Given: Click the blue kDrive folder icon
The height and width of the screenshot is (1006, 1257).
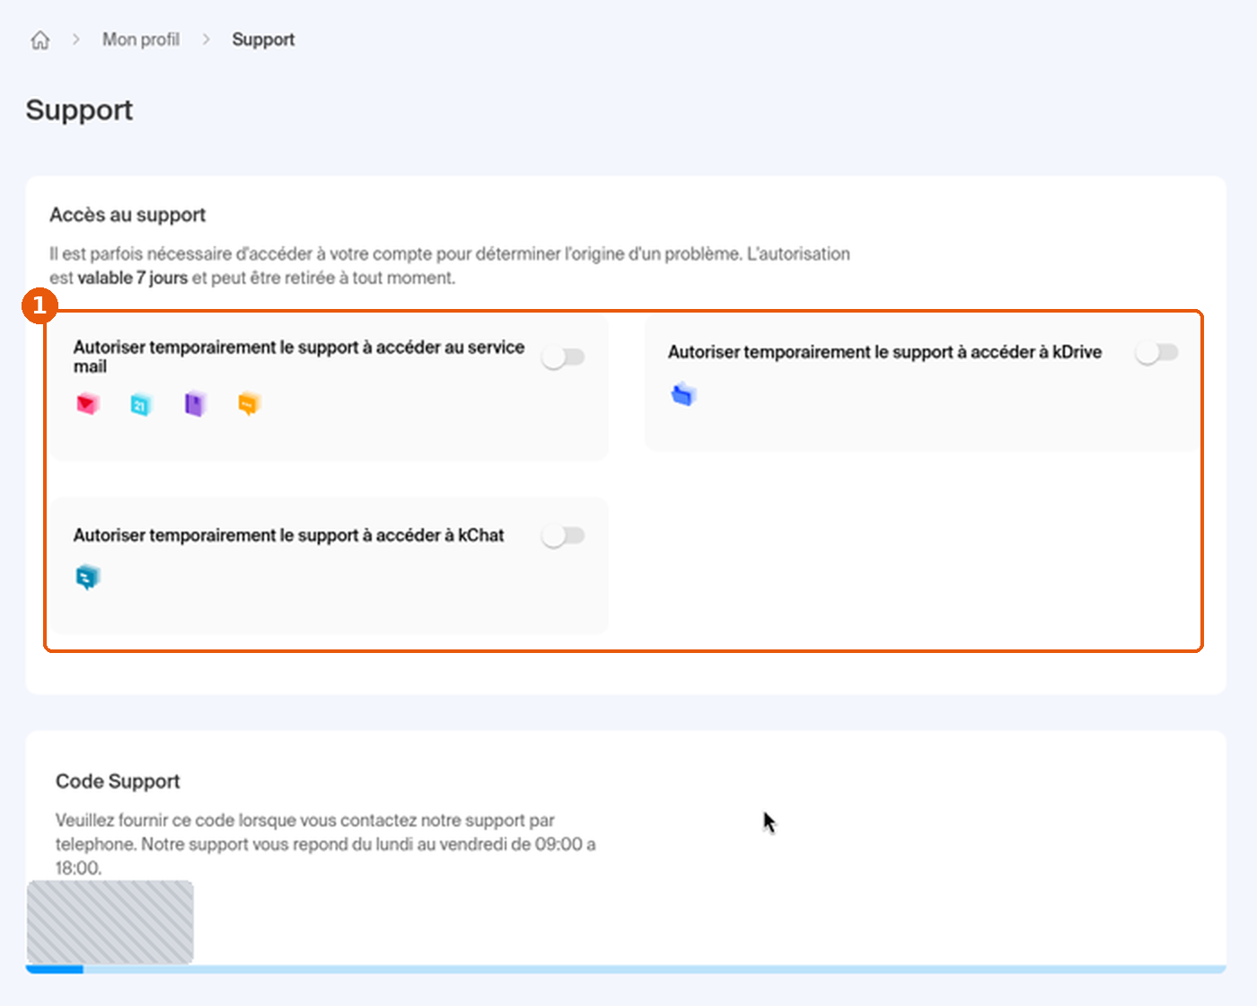Looking at the screenshot, I should point(683,393).
